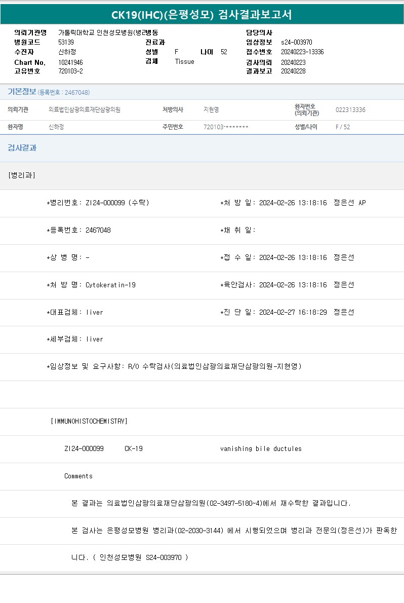
Task: Click the 세부검체 liver row
Action: (75, 340)
